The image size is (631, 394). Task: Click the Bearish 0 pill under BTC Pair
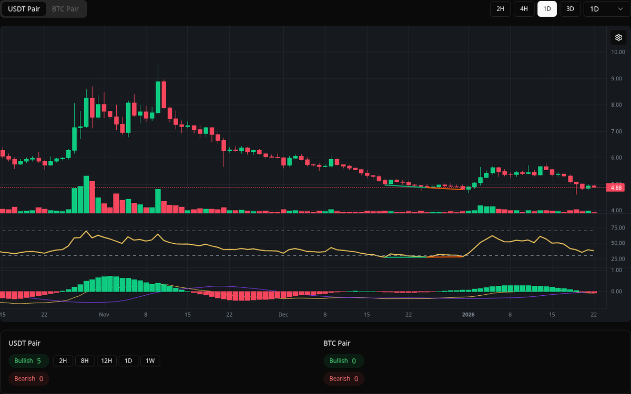(x=343, y=378)
